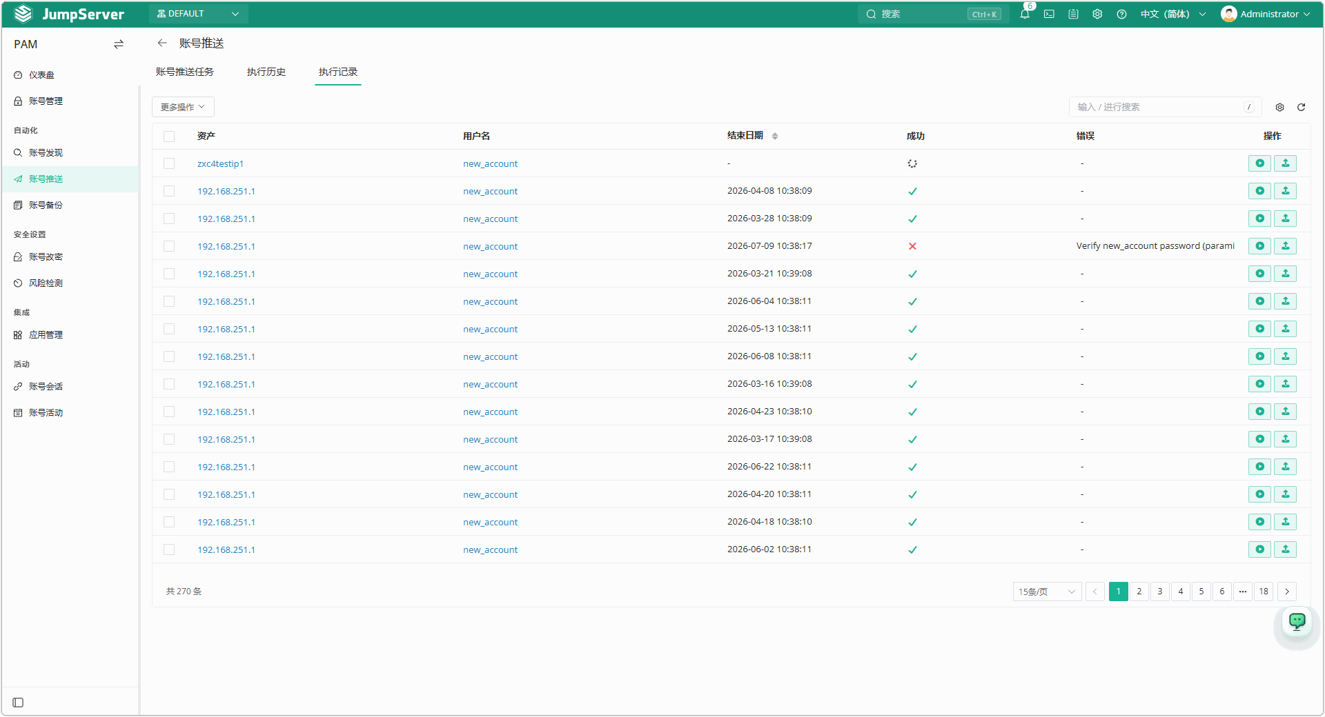The height and width of the screenshot is (717, 1325).
Task: Click the play icon for zxc4testip1 row
Action: [x=1259, y=163]
